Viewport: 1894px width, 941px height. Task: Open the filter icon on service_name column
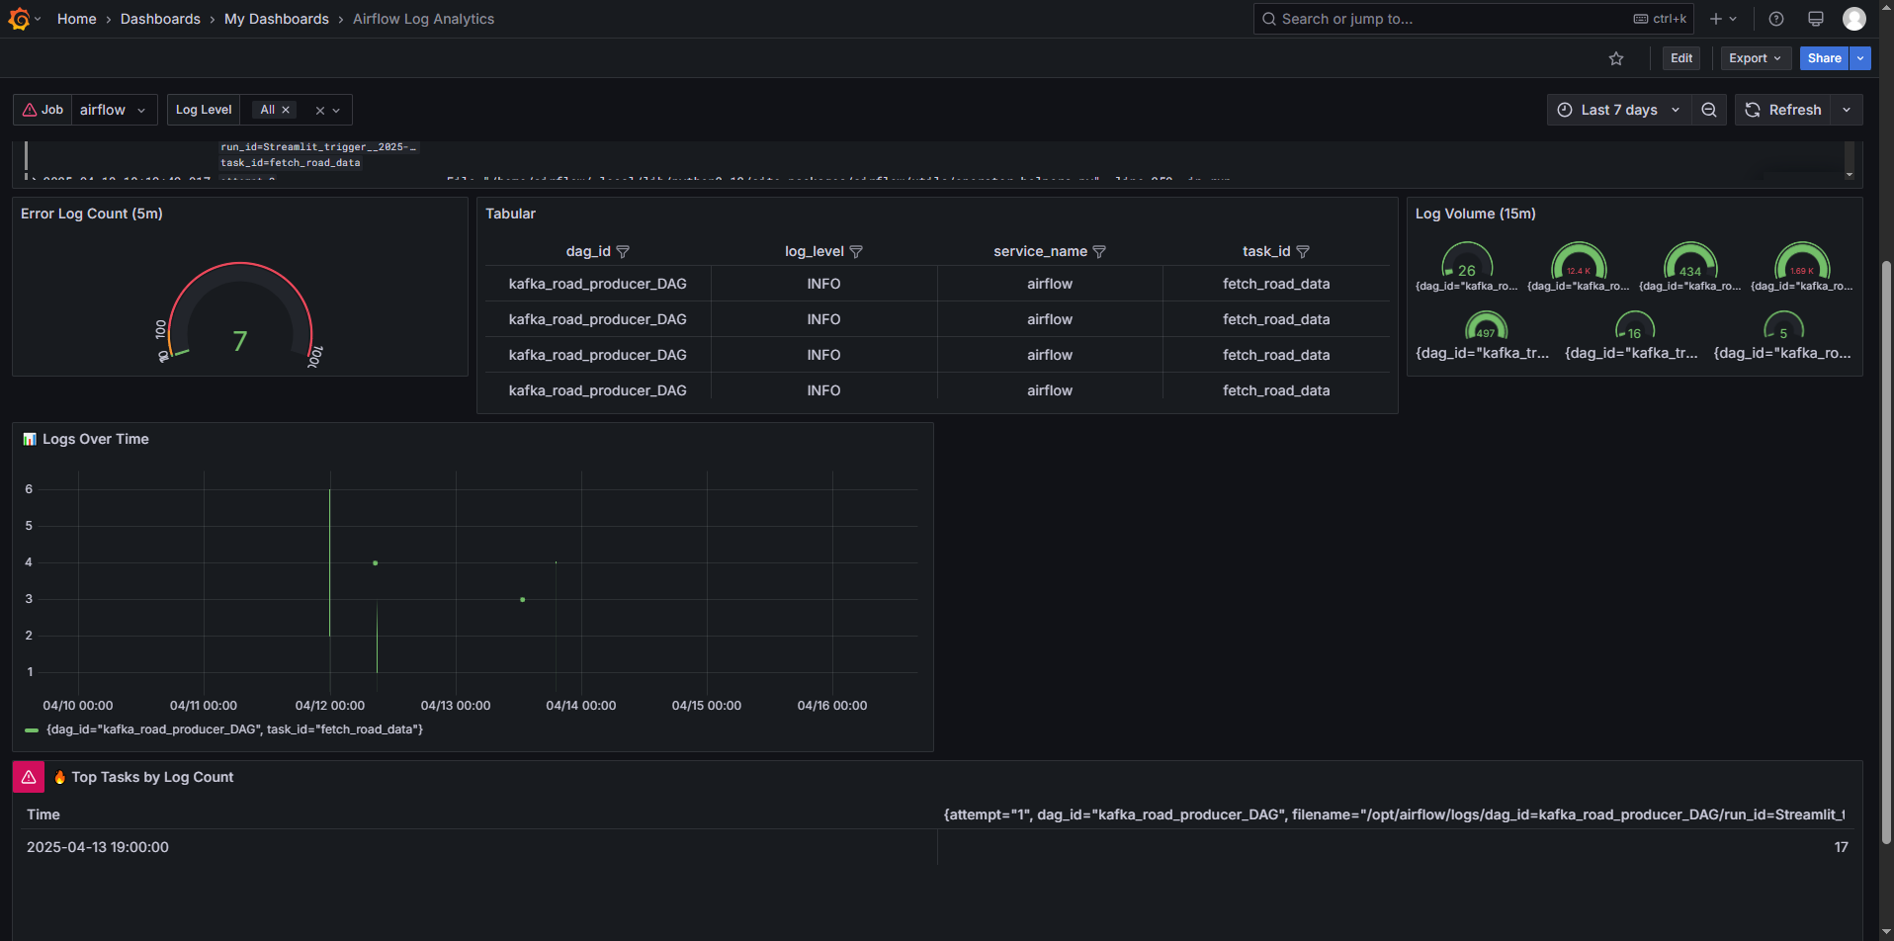click(1099, 251)
